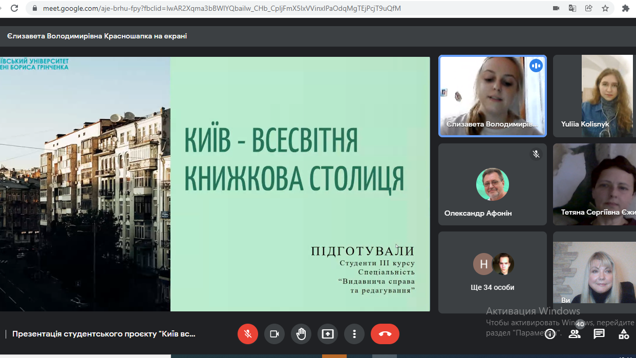Expand the "Ще 34 особи" participants tile
The width and height of the screenshot is (636, 358).
[x=492, y=272]
